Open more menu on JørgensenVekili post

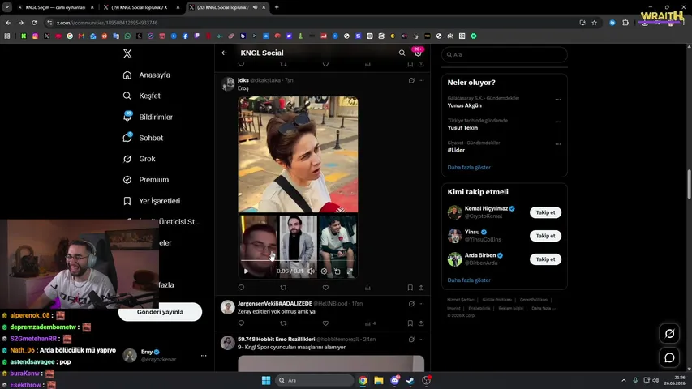(x=421, y=303)
